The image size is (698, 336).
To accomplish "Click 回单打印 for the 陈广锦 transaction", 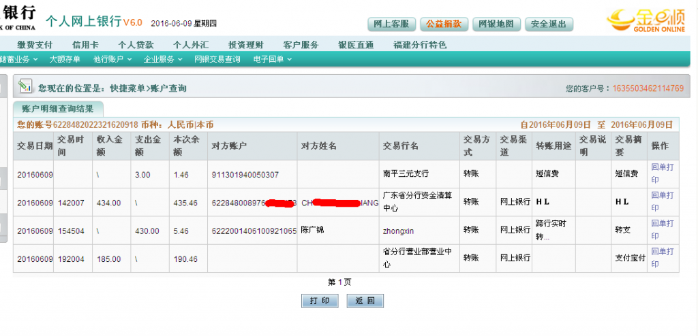I will (663, 230).
